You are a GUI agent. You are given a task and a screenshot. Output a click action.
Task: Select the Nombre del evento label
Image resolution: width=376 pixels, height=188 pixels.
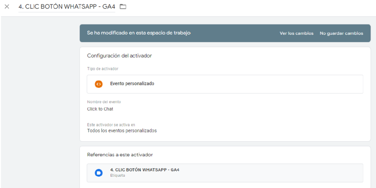point(104,102)
